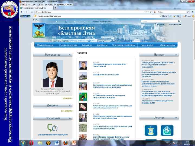Select the 'по документам' search option
The width and height of the screenshot is (195, 146).
point(174,24)
